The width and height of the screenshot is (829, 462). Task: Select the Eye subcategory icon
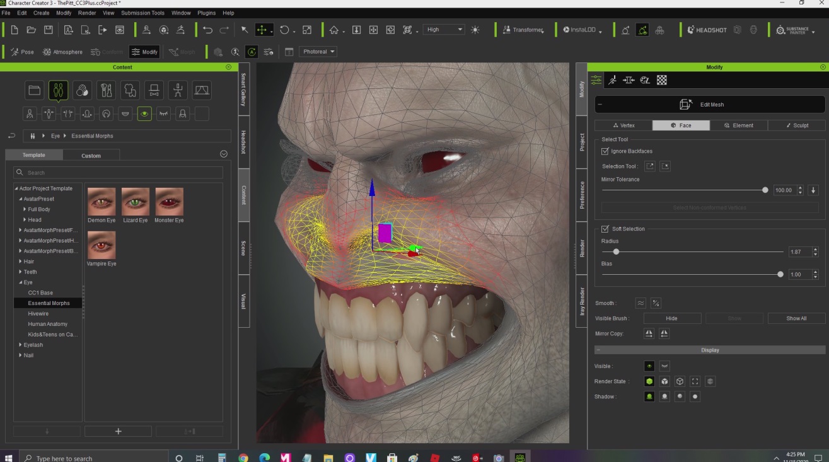tap(144, 114)
